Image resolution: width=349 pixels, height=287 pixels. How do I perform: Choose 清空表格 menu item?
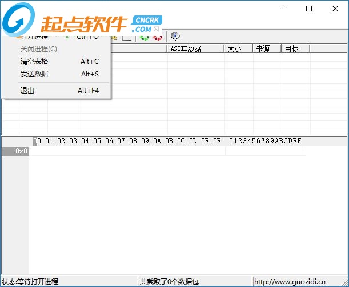tap(57, 62)
